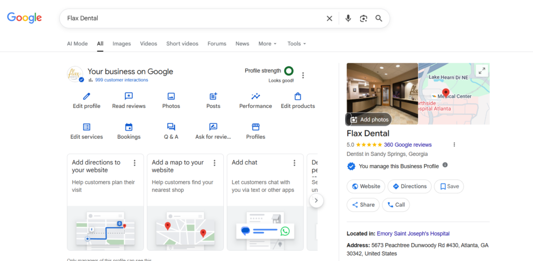
Task: Click the Edit products shopping bag icon
Action: tap(298, 96)
